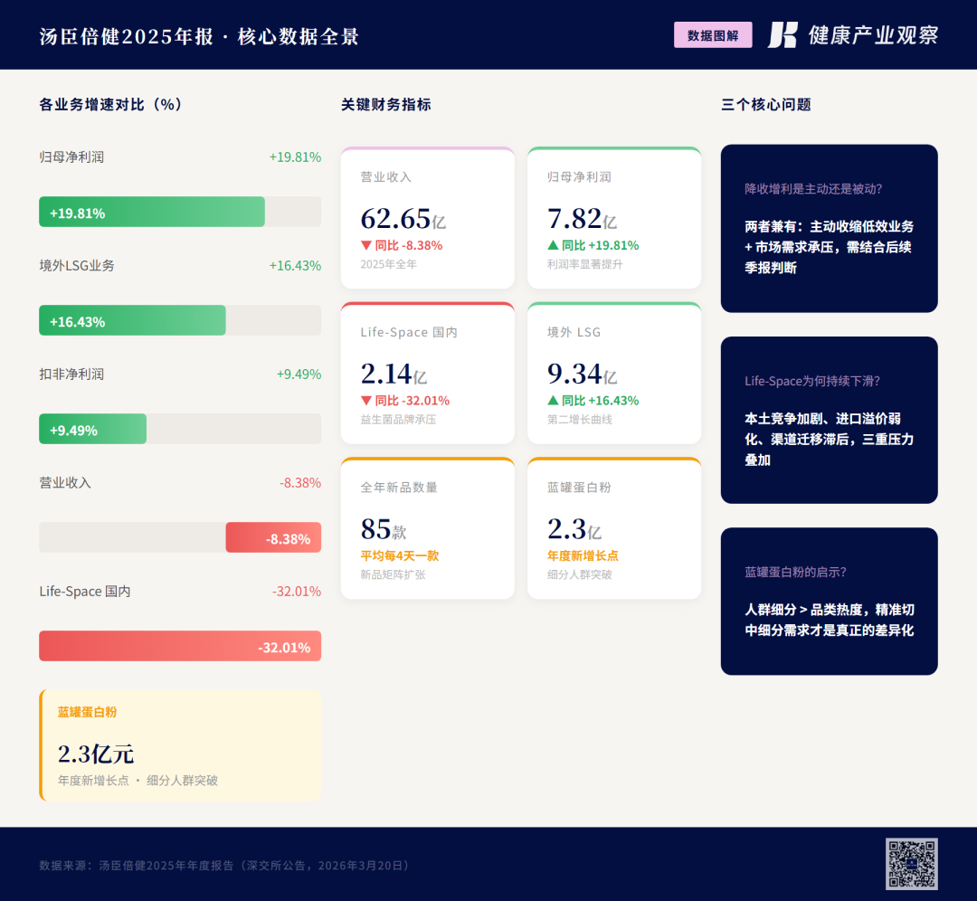
Task: Expand the 降收增利是主动还是被动 question panel
Action: pyautogui.click(x=829, y=228)
